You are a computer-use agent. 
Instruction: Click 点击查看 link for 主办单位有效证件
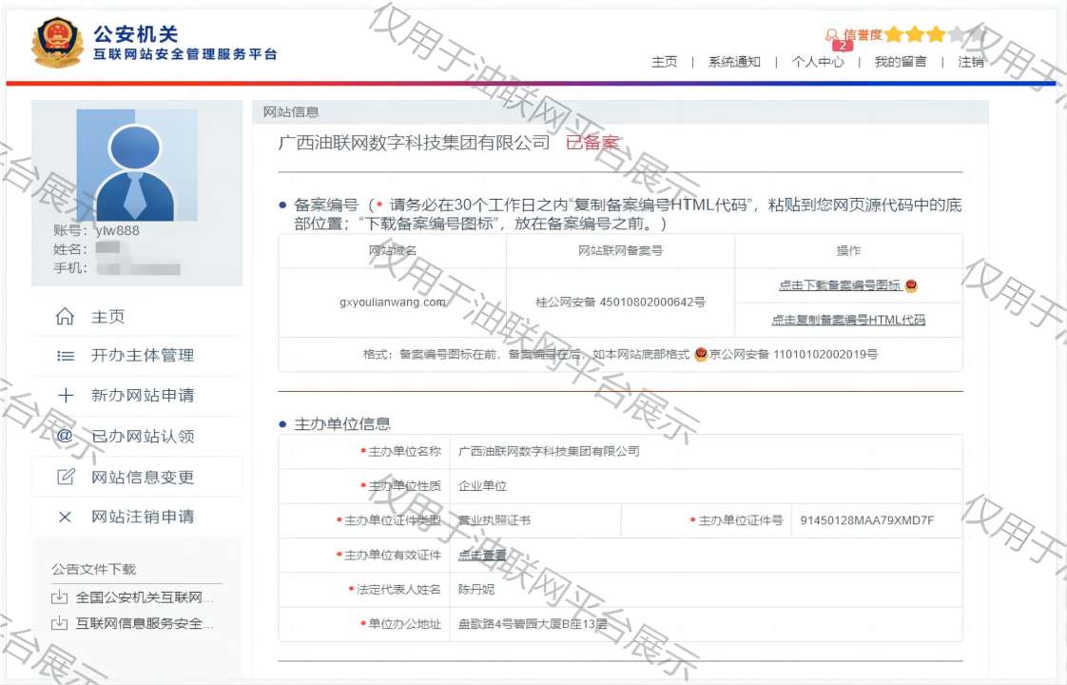pos(482,555)
